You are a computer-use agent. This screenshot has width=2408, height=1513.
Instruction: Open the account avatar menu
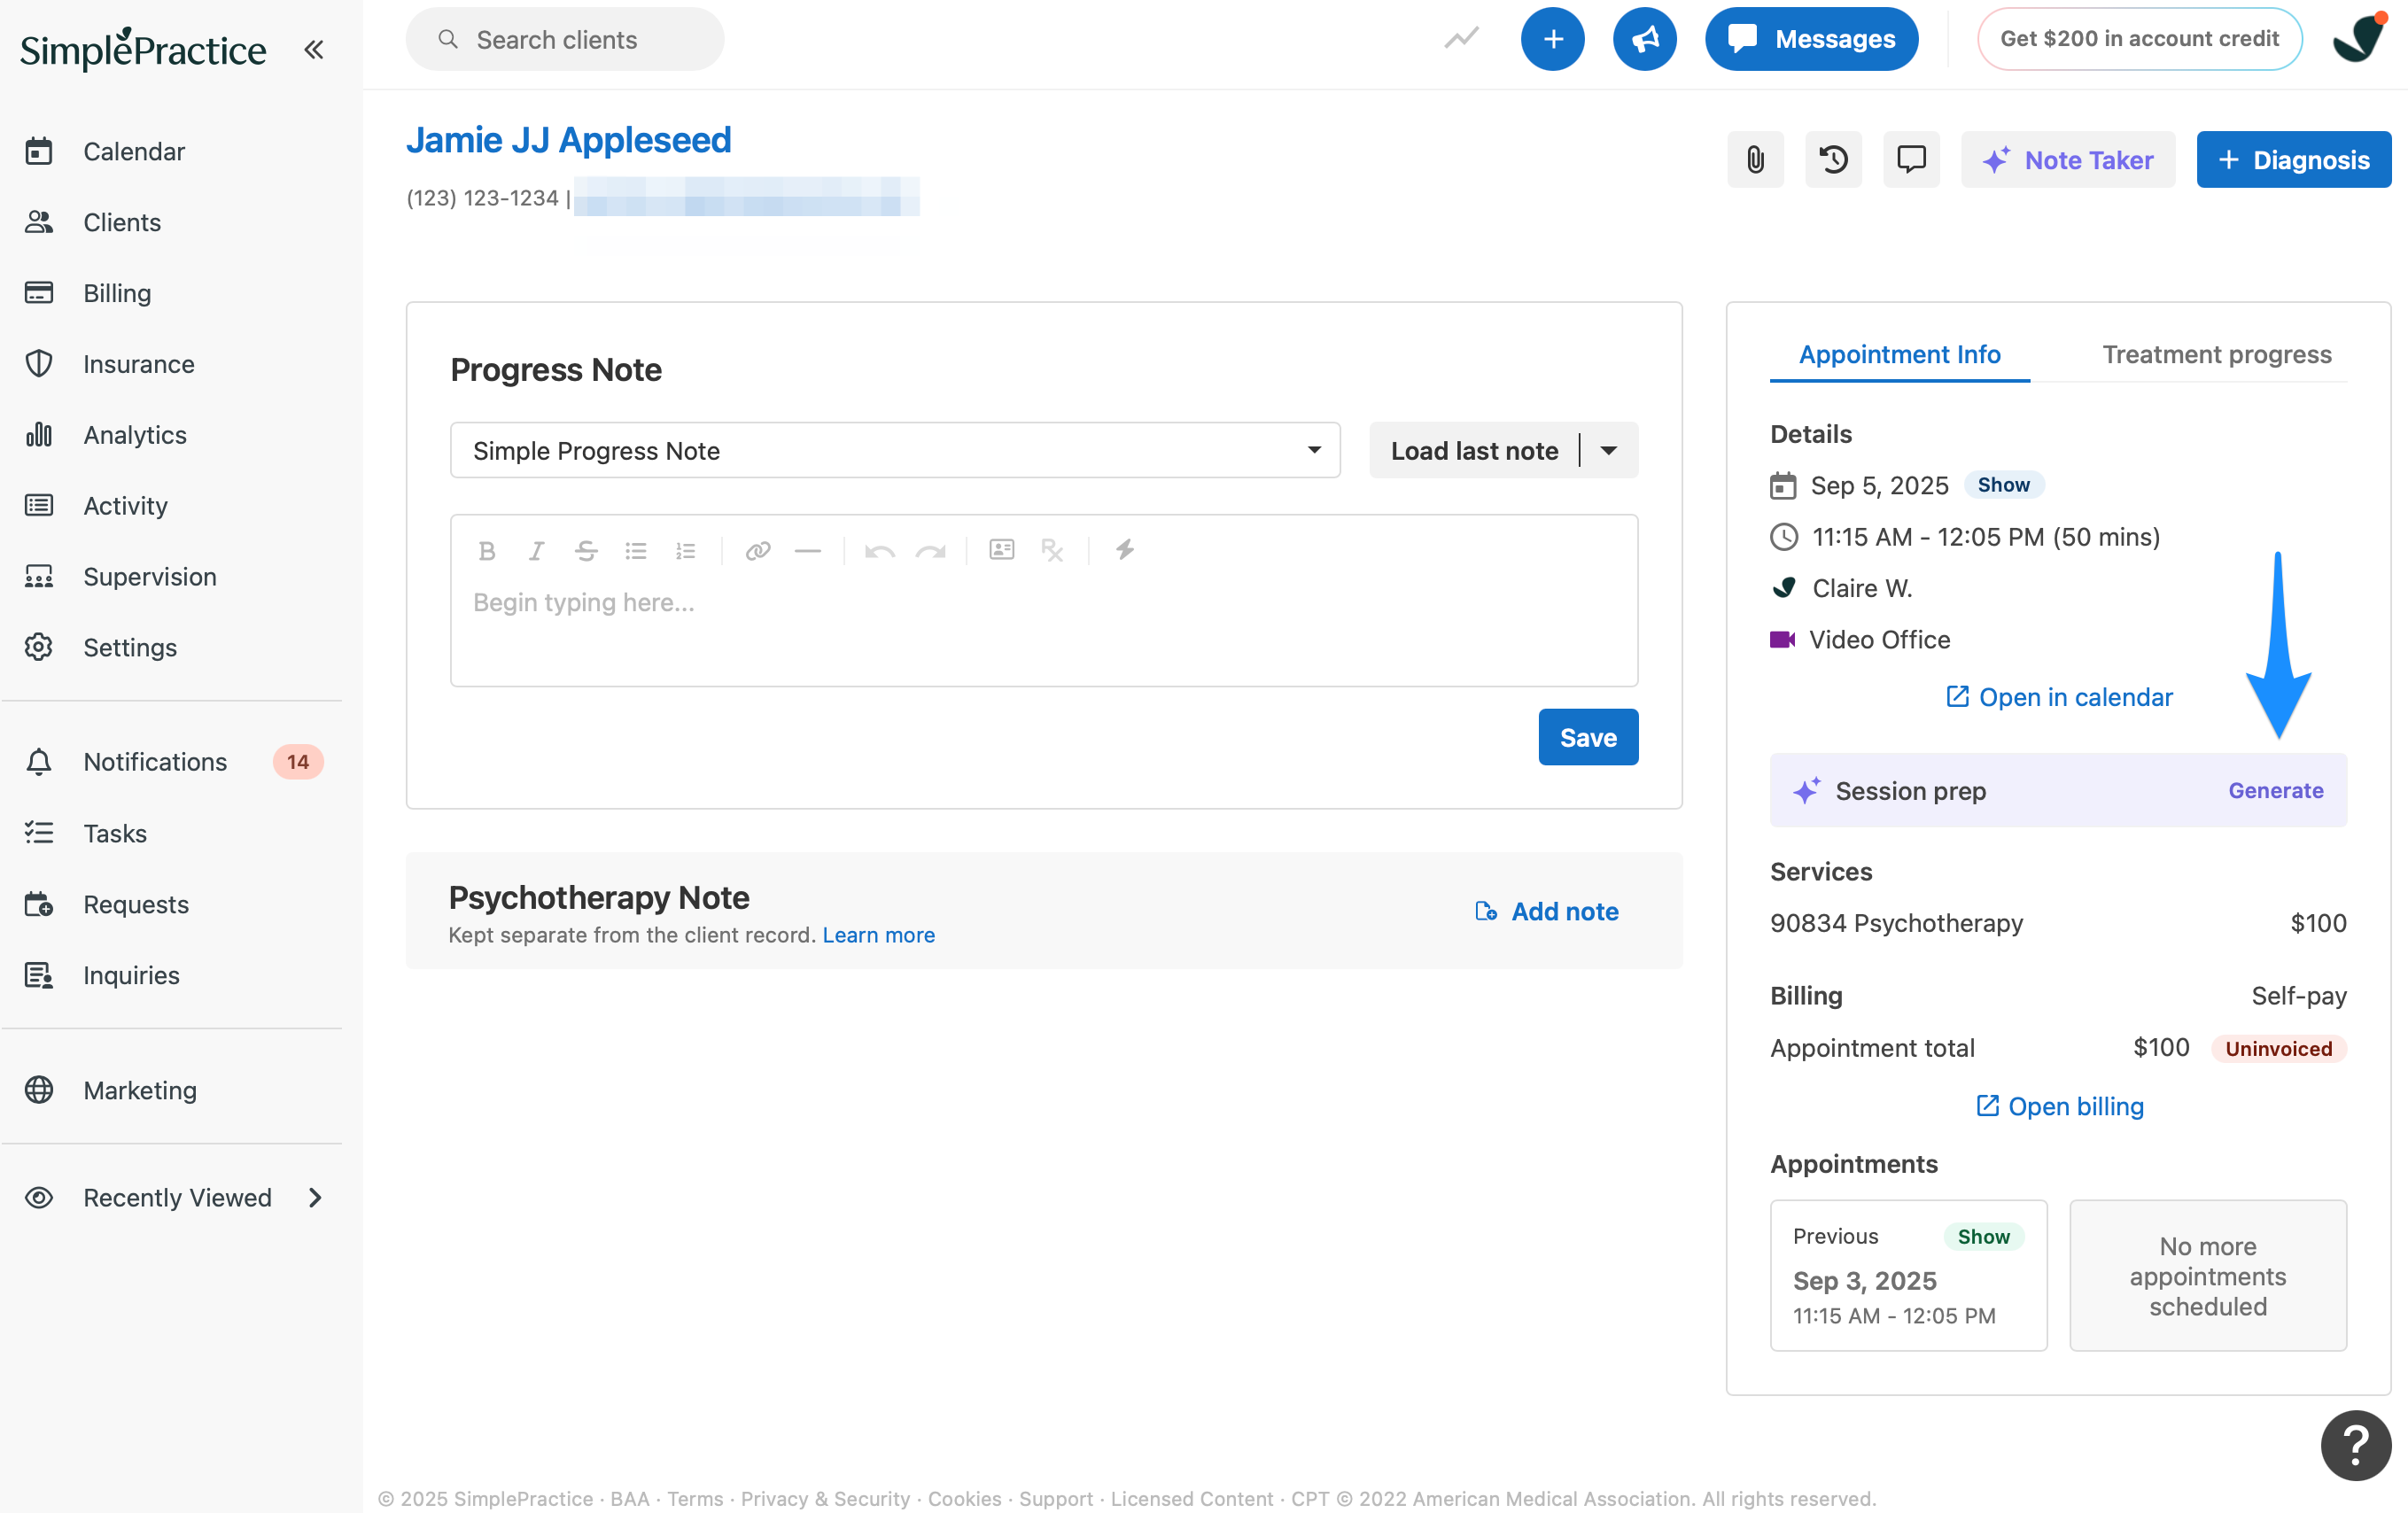click(2359, 39)
